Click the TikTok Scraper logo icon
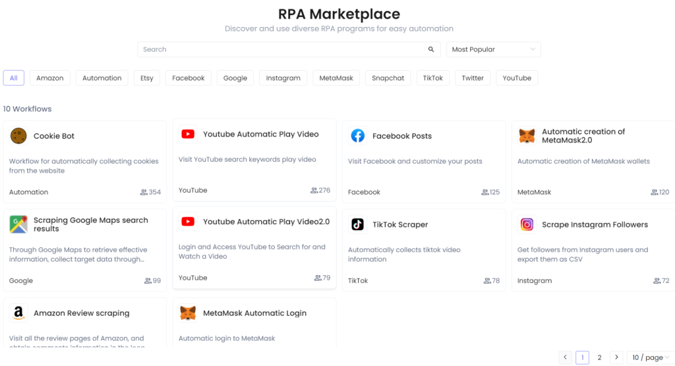The image size is (675, 366). (357, 224)
